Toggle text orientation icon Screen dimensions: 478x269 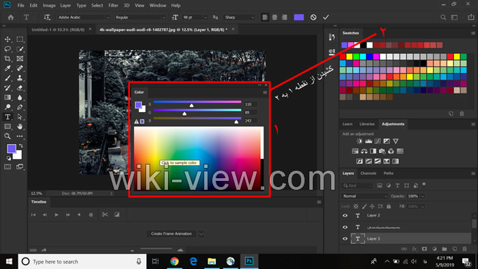click(47, 17)
